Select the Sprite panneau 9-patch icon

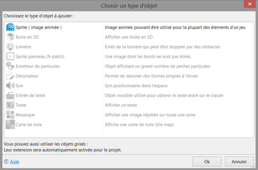click(10, 57)
